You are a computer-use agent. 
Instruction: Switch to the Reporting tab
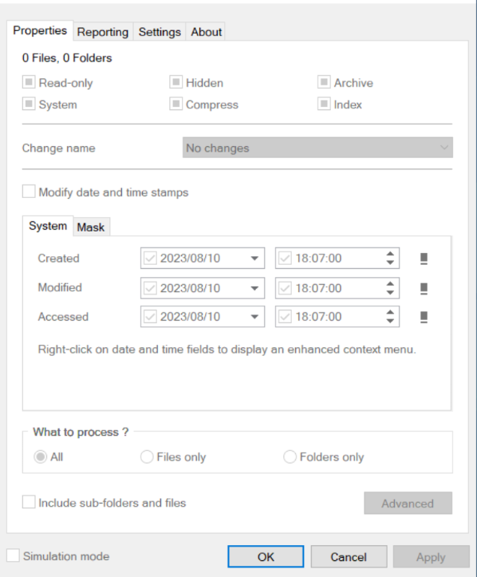[x=103, y=32]
